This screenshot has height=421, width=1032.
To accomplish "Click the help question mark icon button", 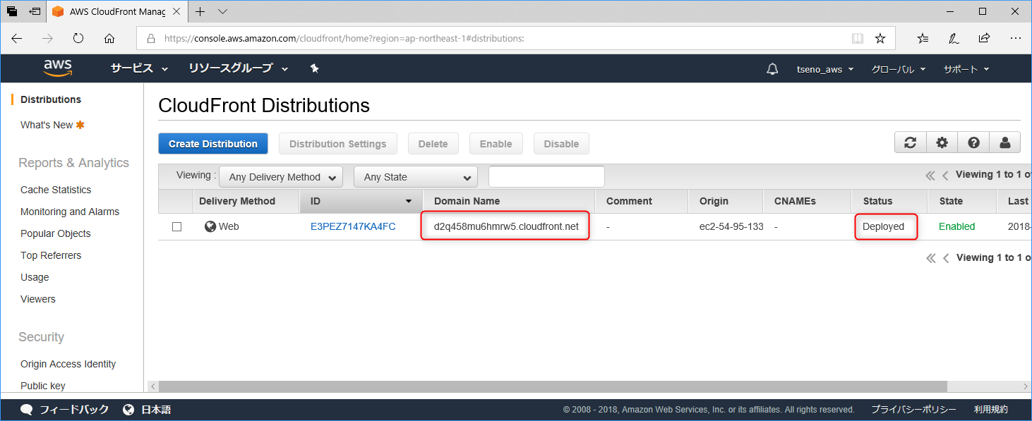I will coord(973,142).
